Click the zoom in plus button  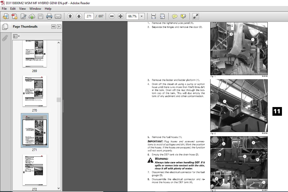[x=120, y=16]
